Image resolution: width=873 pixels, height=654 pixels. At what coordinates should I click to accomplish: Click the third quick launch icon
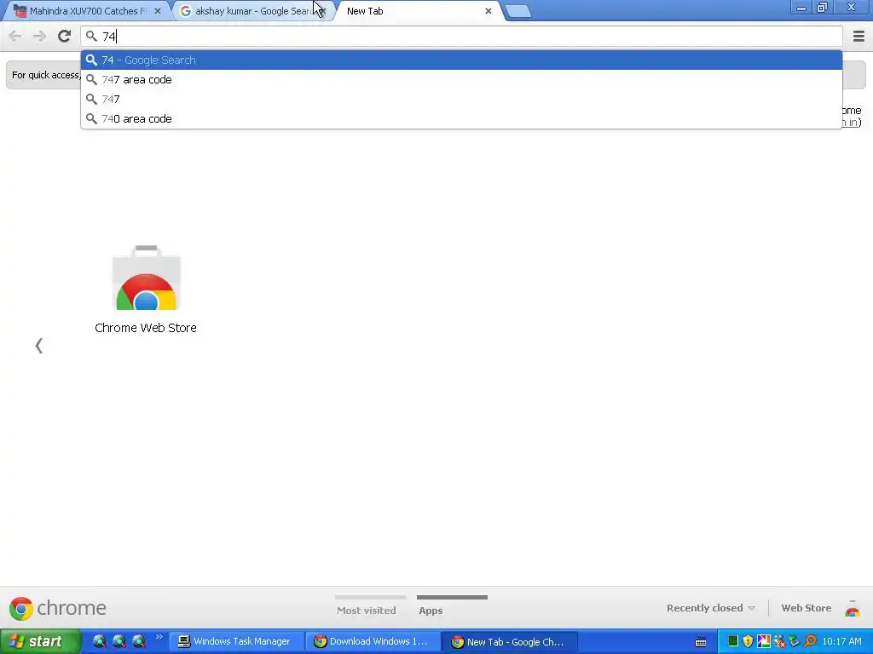139,641
